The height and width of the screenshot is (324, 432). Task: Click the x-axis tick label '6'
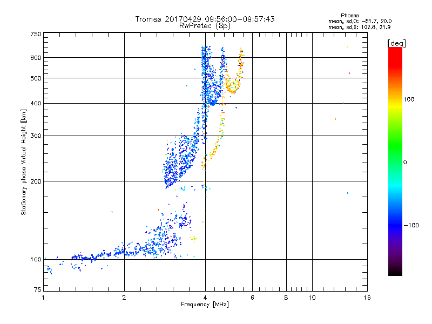[x=252, y=298]
